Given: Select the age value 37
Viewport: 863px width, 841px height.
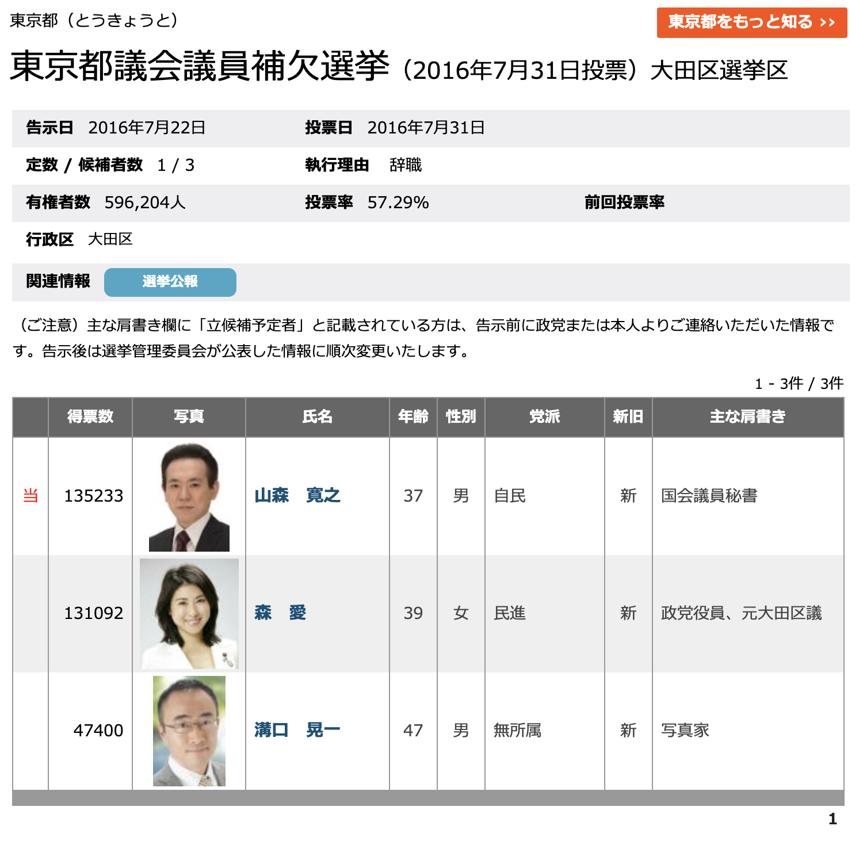Looking at the screenshot, I should click(x=413, y=496).
